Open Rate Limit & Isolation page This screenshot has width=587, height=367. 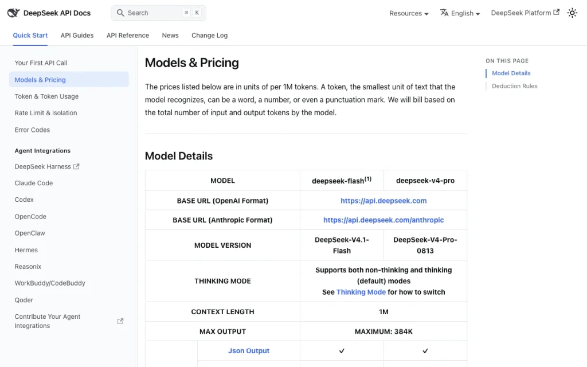(69, 113)
